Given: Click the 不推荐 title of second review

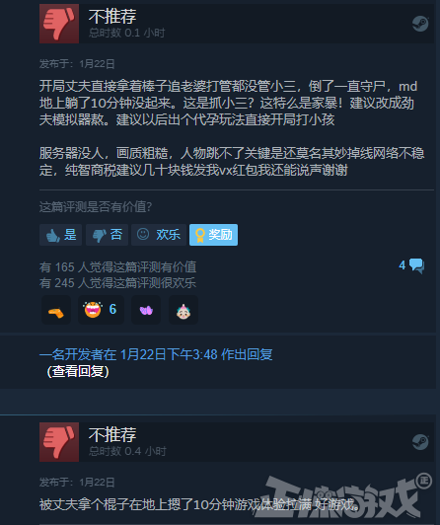Looking at the screenshot, I should pos(112,434).
